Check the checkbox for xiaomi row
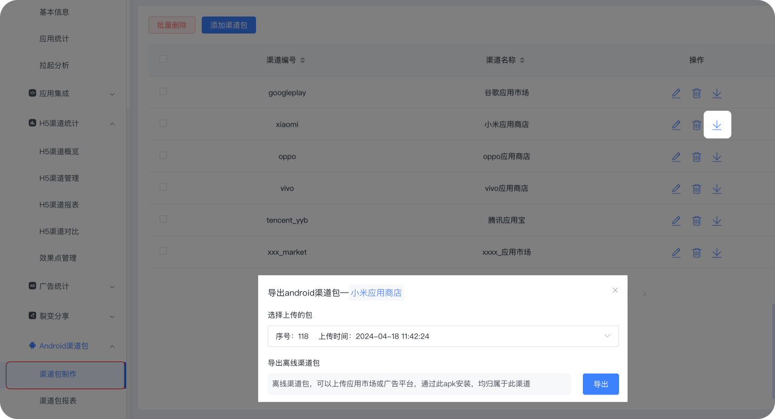This screenshot has height=419, width=775. click(x=163, y=123)
